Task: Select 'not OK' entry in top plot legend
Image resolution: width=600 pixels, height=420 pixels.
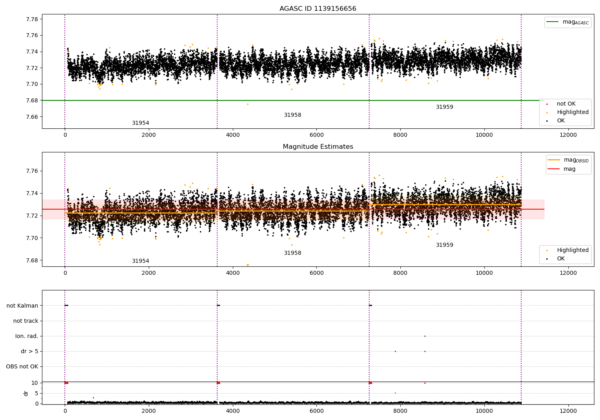Action: tap(566, 104)
